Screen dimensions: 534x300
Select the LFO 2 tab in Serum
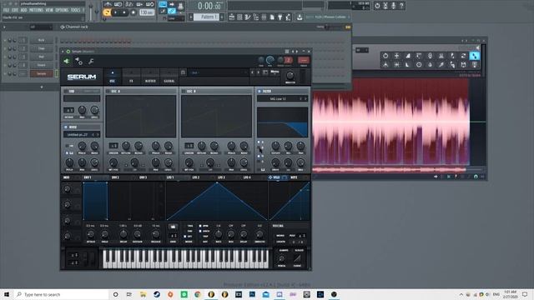pyautogui.click(x=196, y=177)
